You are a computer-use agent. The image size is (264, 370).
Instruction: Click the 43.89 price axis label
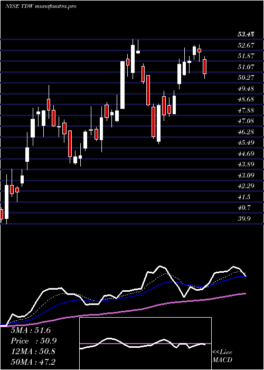[x=246, y=164]
